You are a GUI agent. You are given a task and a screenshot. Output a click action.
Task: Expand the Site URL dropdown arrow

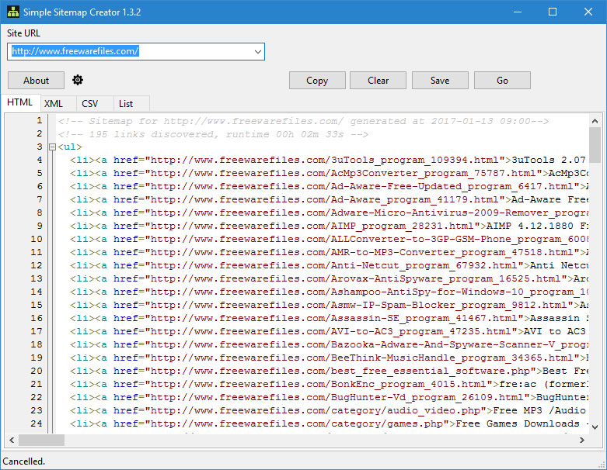coord(258,51)
